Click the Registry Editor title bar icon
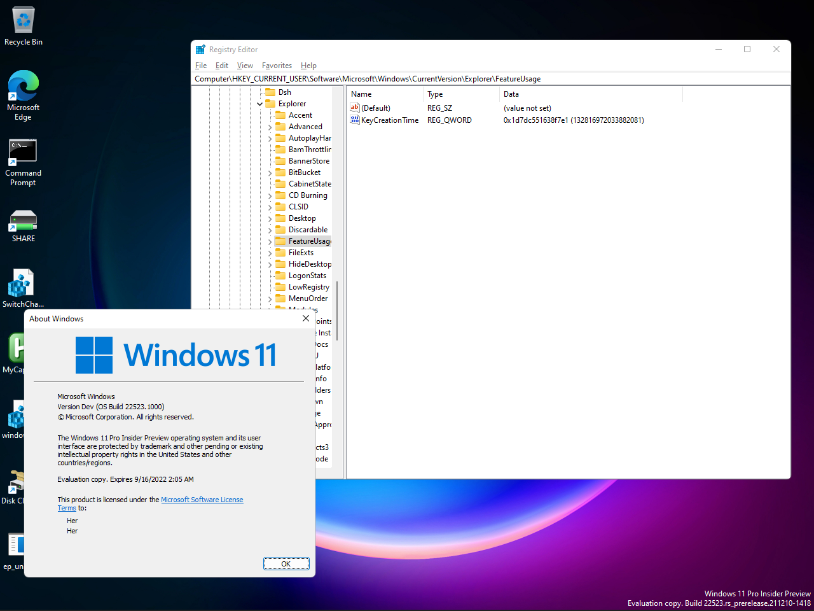Image resolution: width=814 pixels, height=611 pixels. click(200, 50)
